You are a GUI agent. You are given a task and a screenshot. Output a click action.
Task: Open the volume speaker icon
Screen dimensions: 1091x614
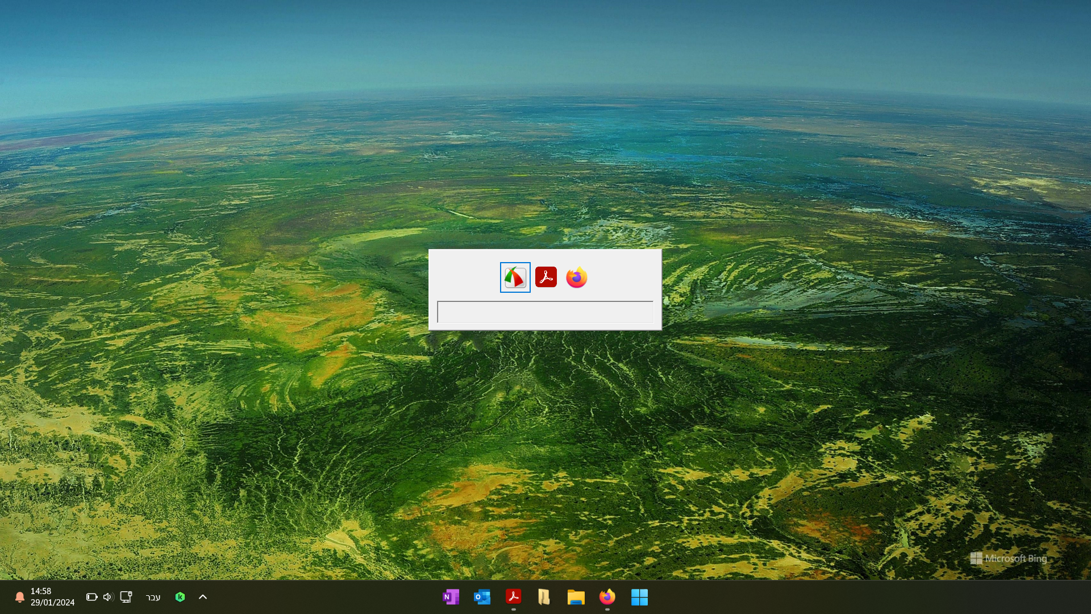(x=109, y=597)
